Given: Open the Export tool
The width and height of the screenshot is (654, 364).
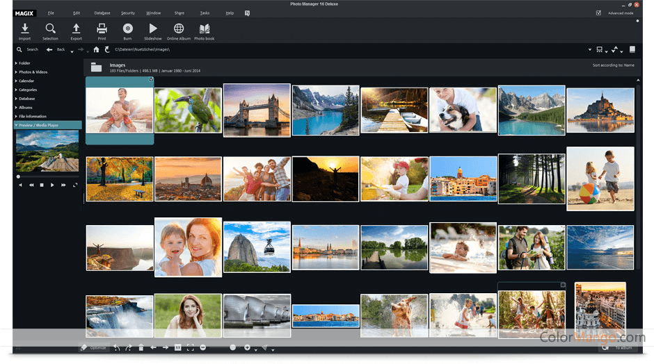Looking at the screenshot, I should 76,30.
